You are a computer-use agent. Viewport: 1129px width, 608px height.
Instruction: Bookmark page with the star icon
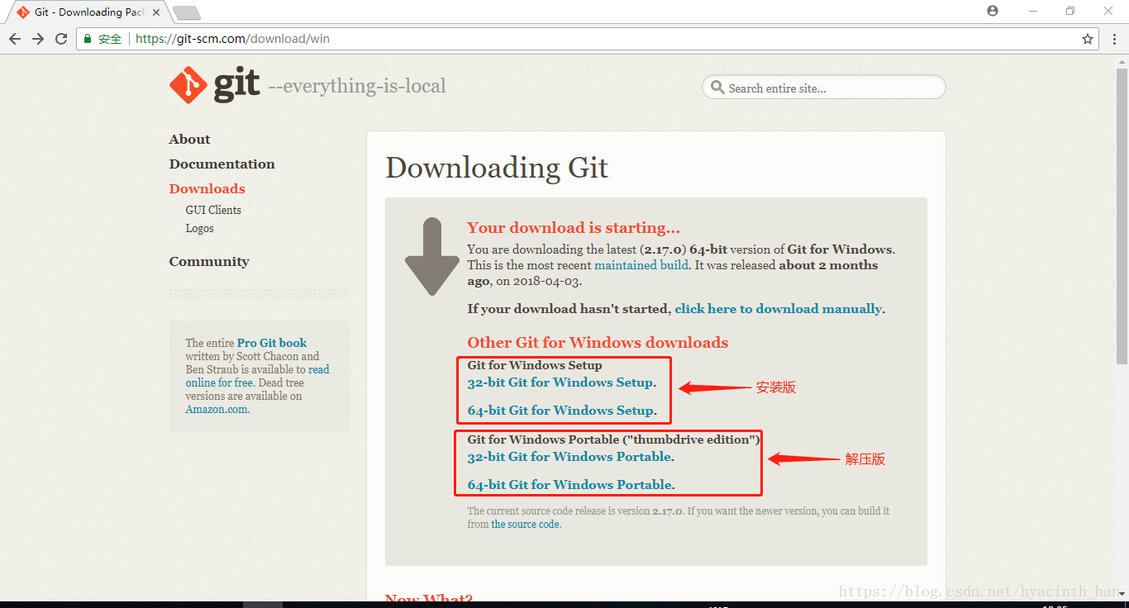point(1088,39)
